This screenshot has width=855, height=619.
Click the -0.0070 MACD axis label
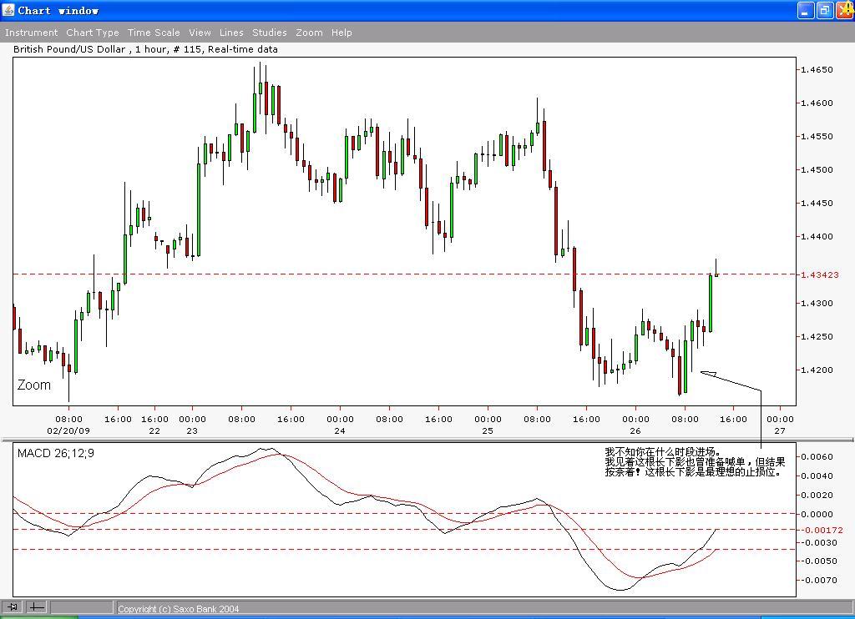pyautogui.click(x=819, y=580)
